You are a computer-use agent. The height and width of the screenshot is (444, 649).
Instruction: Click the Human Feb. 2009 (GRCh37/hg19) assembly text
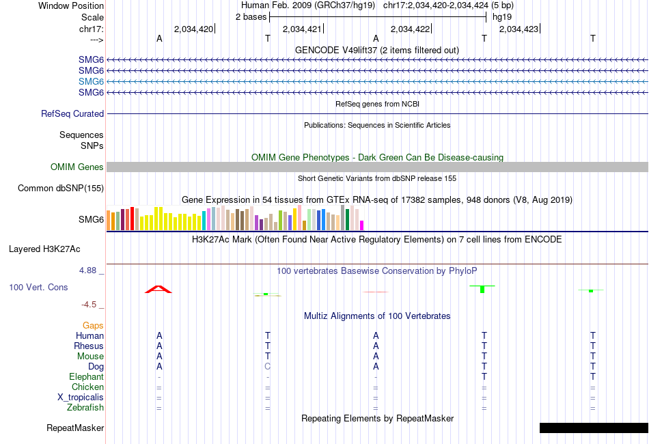(x=308, y=5)
